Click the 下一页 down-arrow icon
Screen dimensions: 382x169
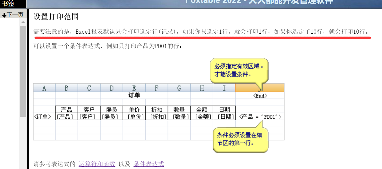[x=4, y=15]
